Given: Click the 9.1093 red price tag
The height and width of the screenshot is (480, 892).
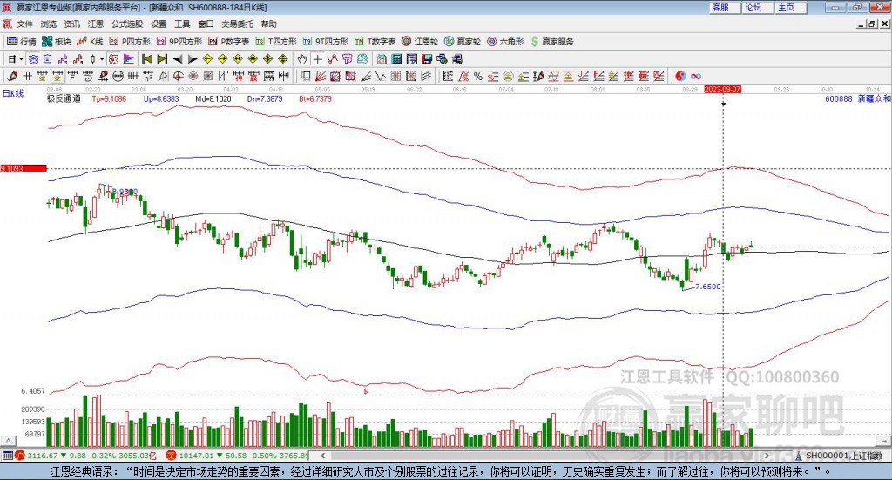Looking at the screenshot, I should (24, 169).
